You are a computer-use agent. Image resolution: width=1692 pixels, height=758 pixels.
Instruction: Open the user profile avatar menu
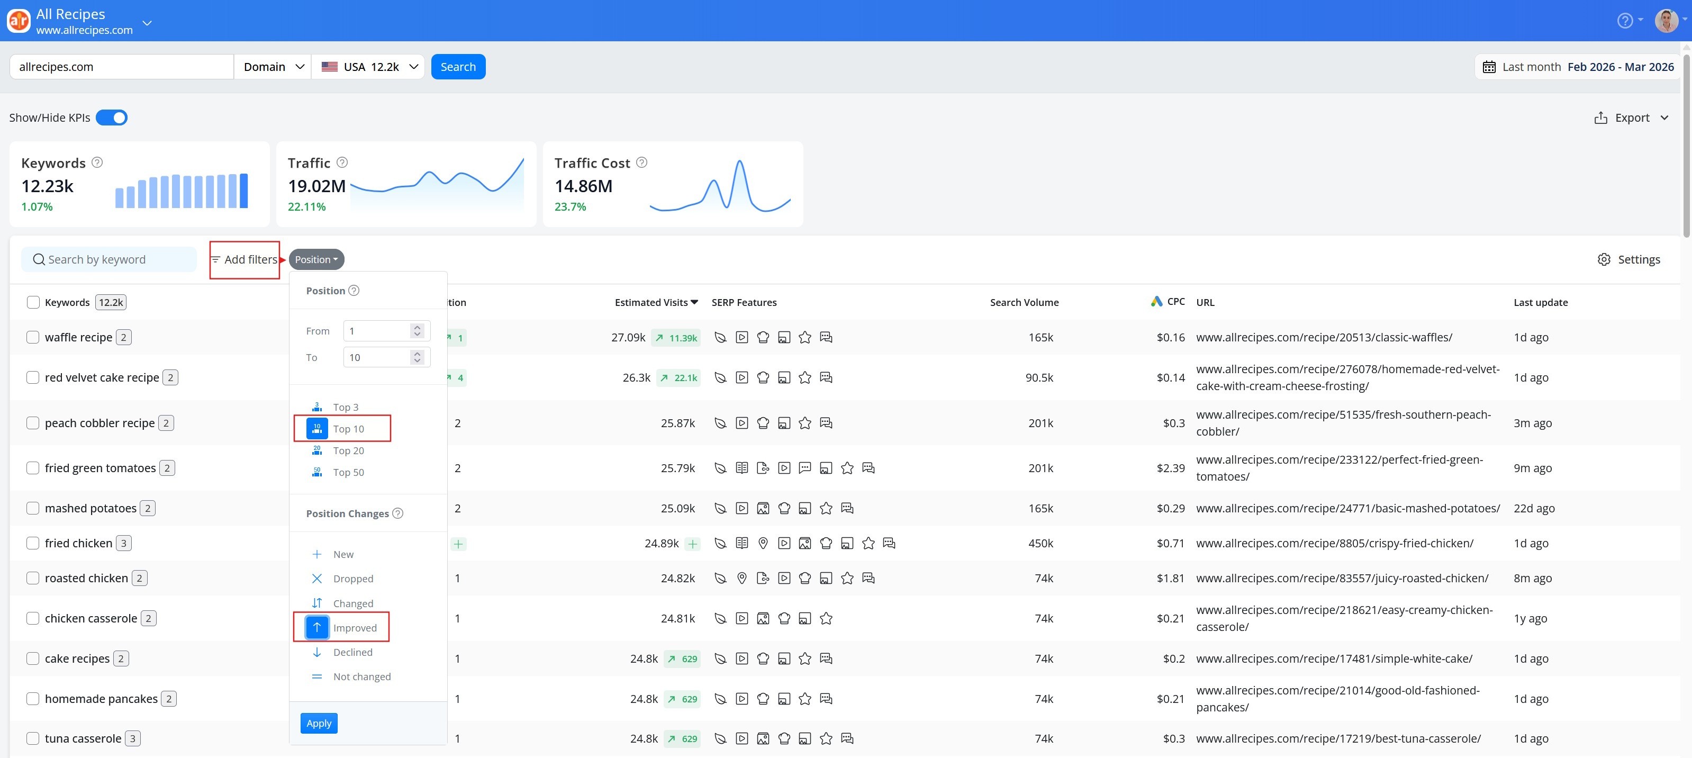(x=1666, y=20)
